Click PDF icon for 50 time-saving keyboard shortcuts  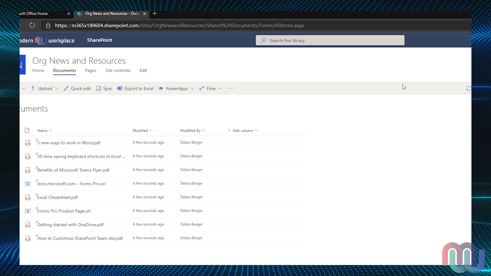click(x=28, y=156)
